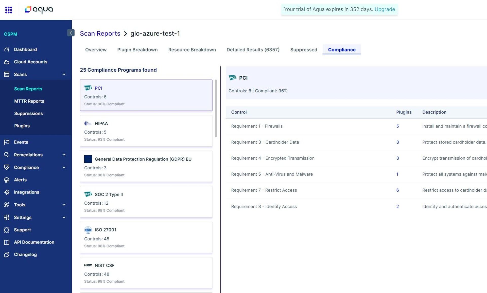Click the API Documentation book icon

click(7, 242)
